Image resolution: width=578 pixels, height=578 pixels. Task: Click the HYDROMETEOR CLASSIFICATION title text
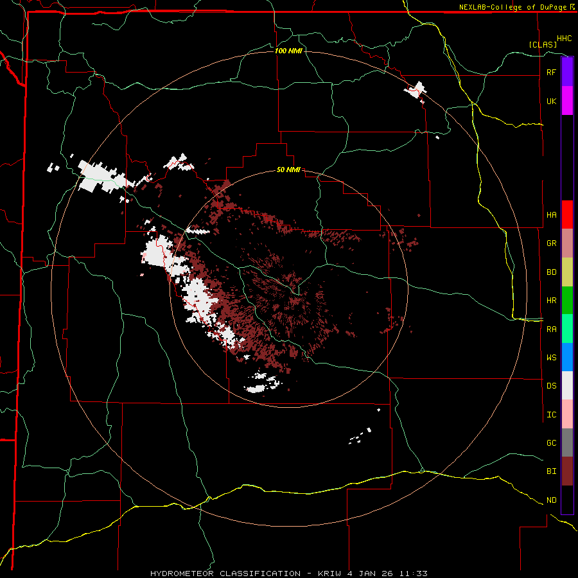(225, 574)
